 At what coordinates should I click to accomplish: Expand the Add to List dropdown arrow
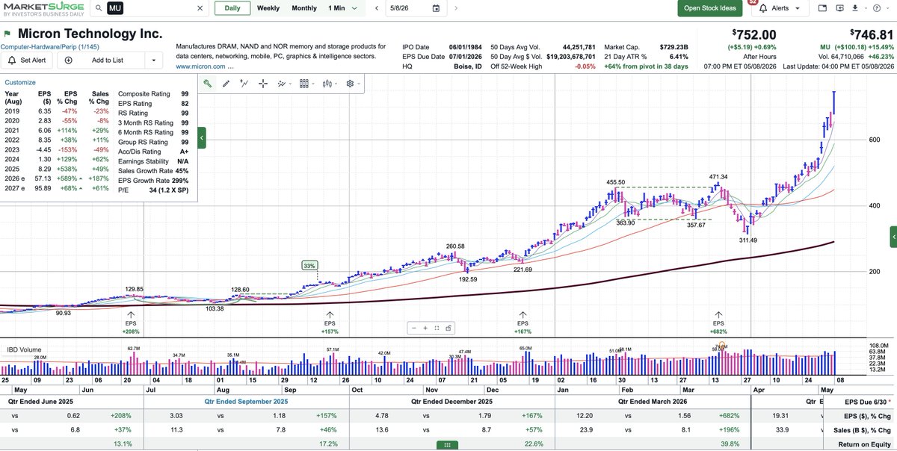[153, 60]
